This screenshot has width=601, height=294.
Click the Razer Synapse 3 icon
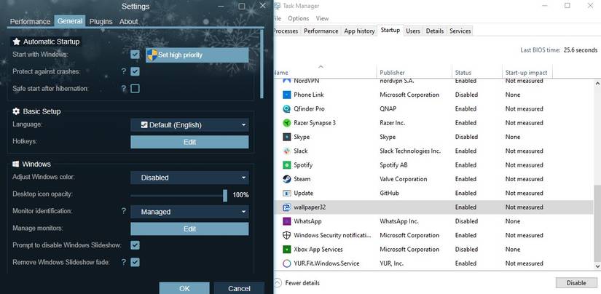point(287,123)
